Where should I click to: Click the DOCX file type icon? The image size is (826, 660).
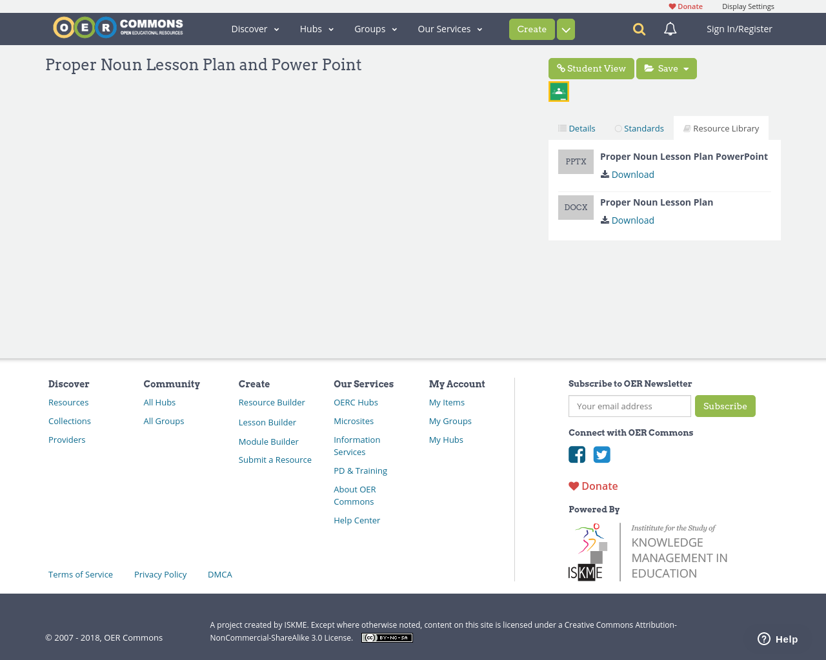[x=576, y=207]
